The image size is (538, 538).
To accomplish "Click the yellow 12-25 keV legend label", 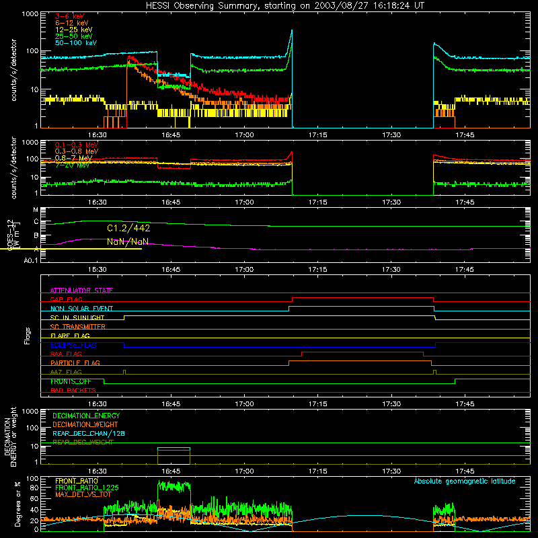I will pos(74,30).
